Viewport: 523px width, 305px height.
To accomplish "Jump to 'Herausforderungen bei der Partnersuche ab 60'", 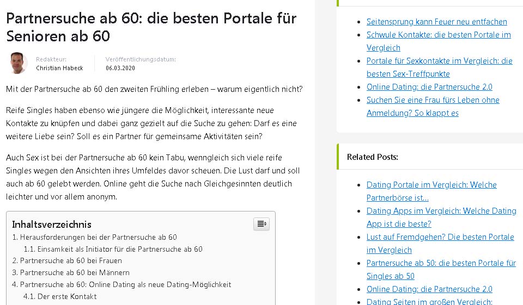I will click(98, 237).
